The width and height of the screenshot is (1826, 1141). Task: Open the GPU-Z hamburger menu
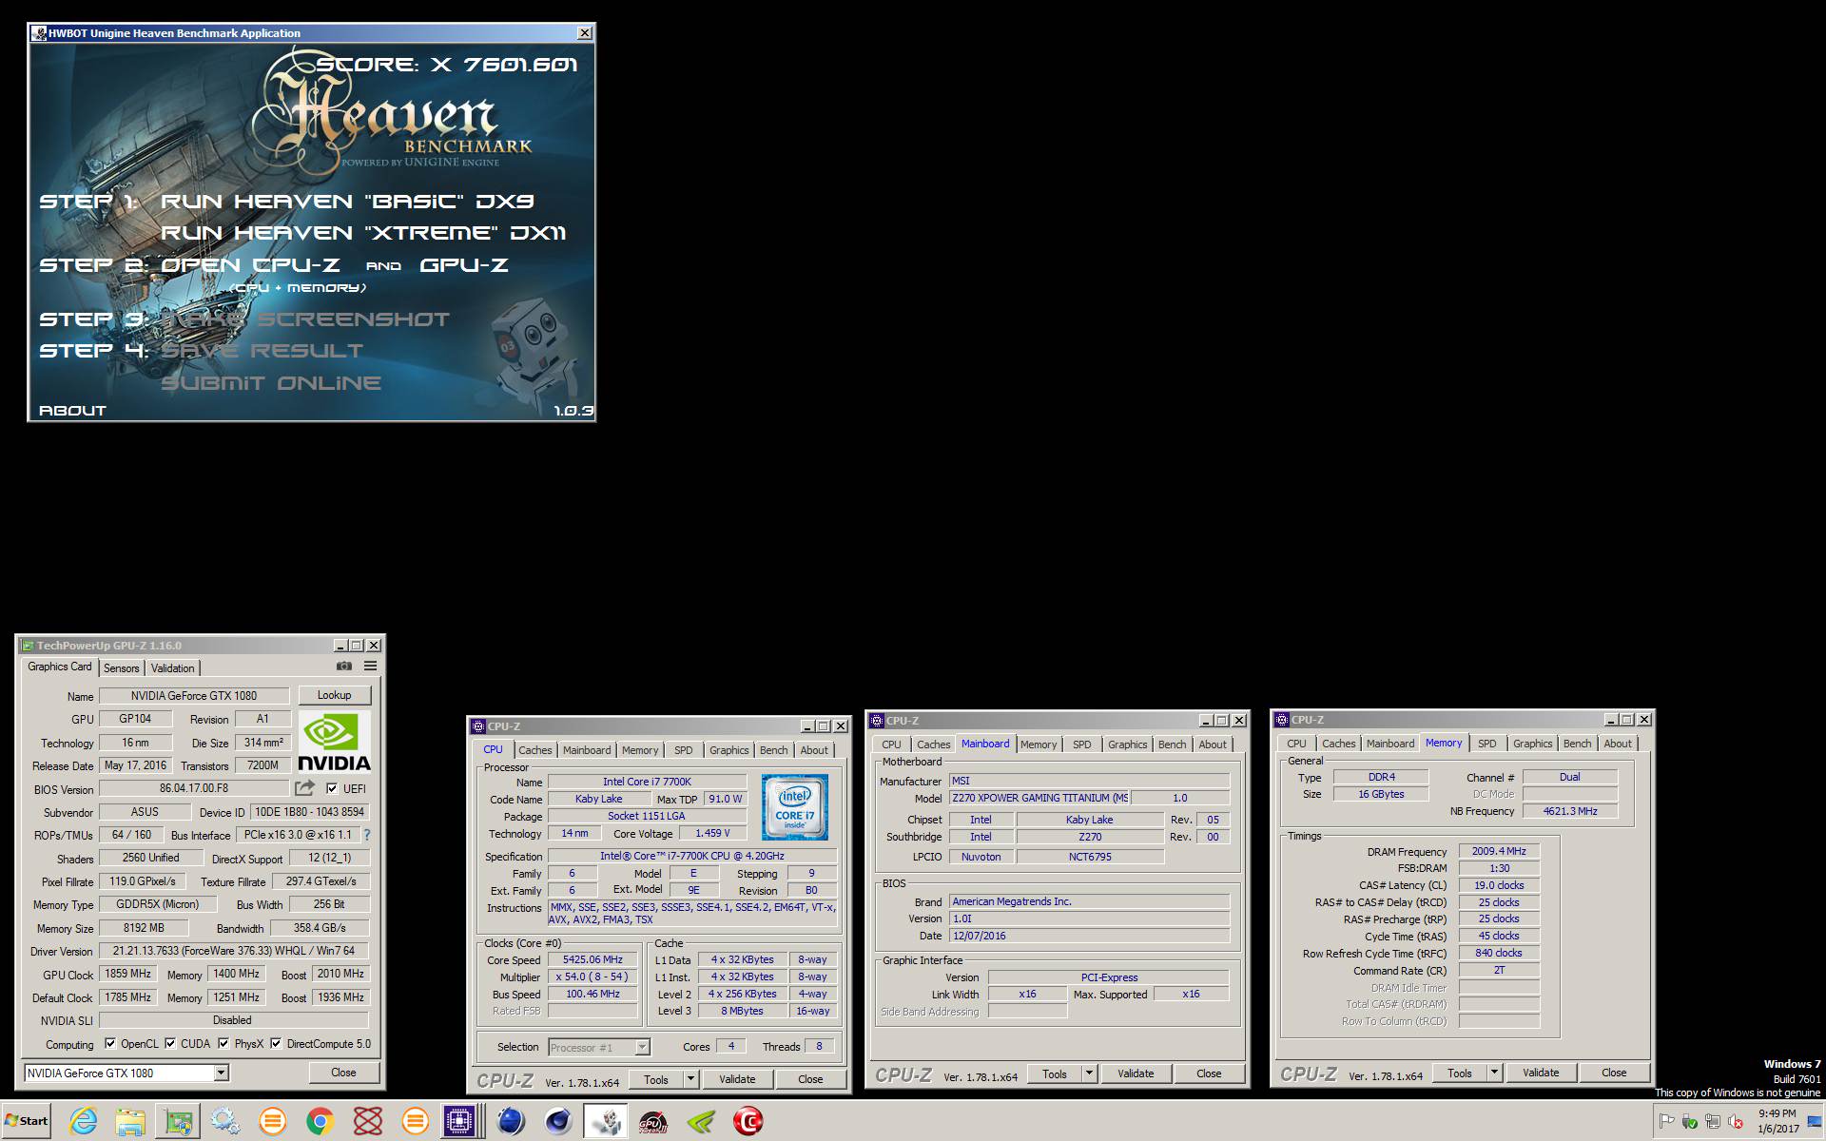tap(370, 667)
